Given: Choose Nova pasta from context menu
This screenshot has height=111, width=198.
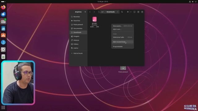Looking at the screenshot, I should [123, 26].
